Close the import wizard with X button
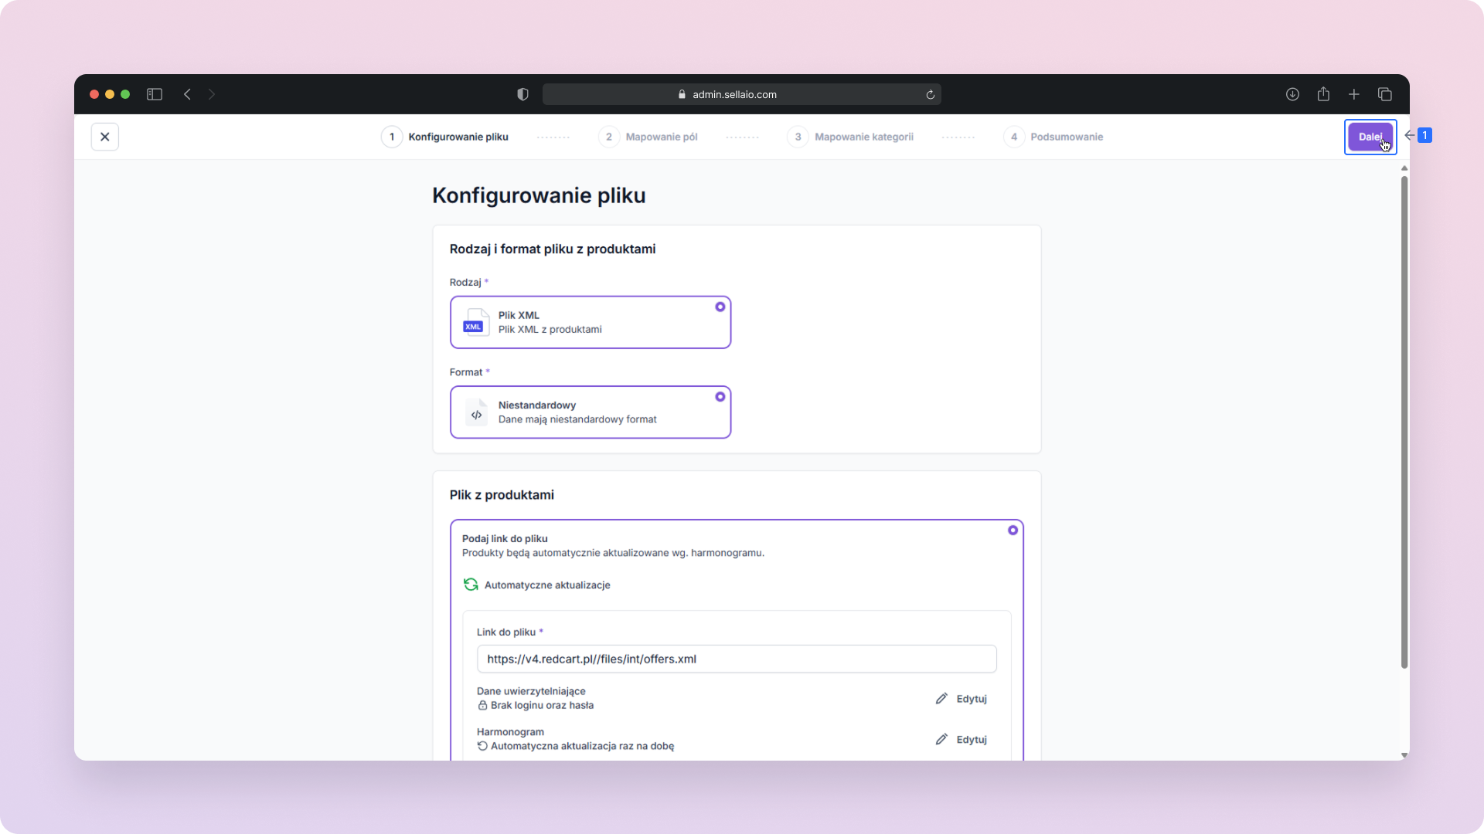 [105, 137]
